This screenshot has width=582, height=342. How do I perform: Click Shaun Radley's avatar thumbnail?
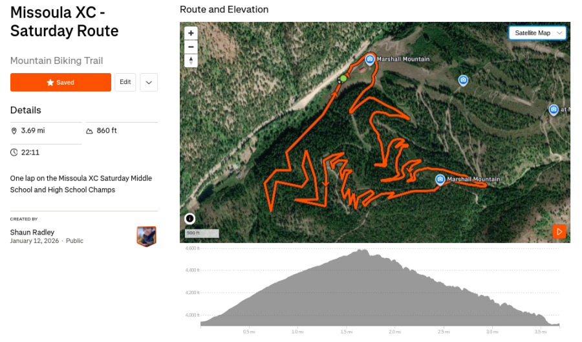tap(147, 236)
